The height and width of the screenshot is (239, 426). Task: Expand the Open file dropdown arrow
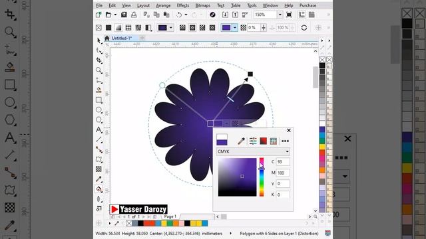tap(115, 15)
